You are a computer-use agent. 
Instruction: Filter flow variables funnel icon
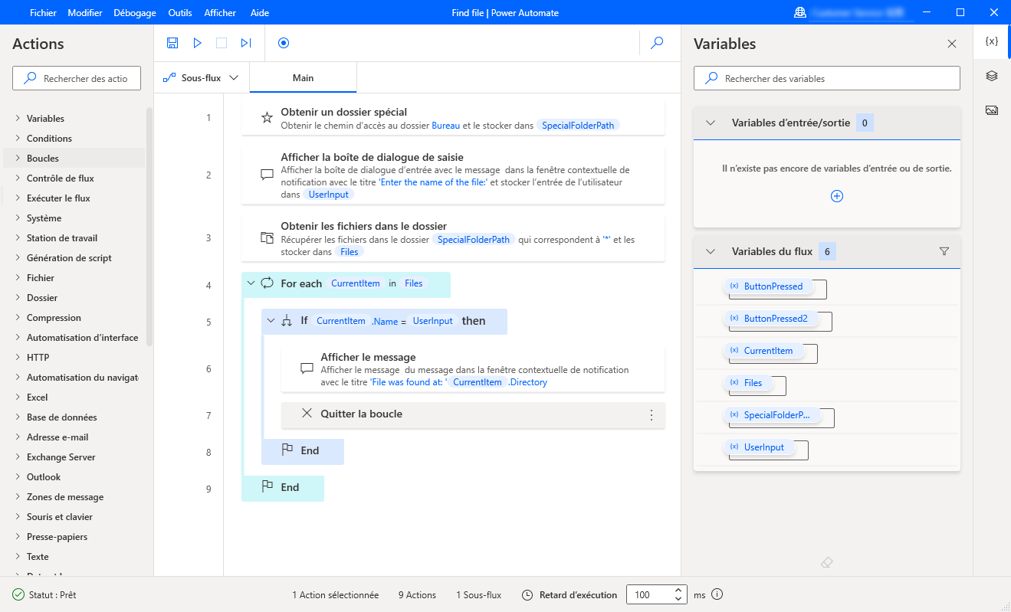[x=944, y=251]
